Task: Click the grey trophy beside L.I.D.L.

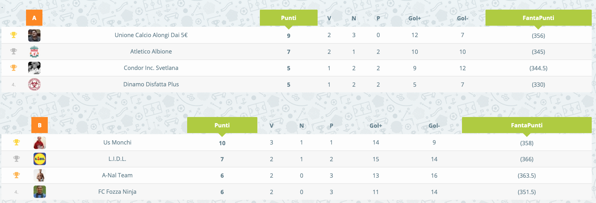Action: (16, 159)
